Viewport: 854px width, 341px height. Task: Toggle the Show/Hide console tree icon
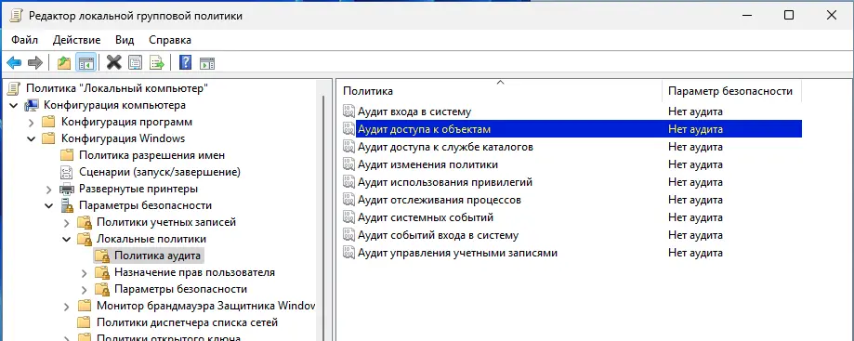click(x=85, y=62)
